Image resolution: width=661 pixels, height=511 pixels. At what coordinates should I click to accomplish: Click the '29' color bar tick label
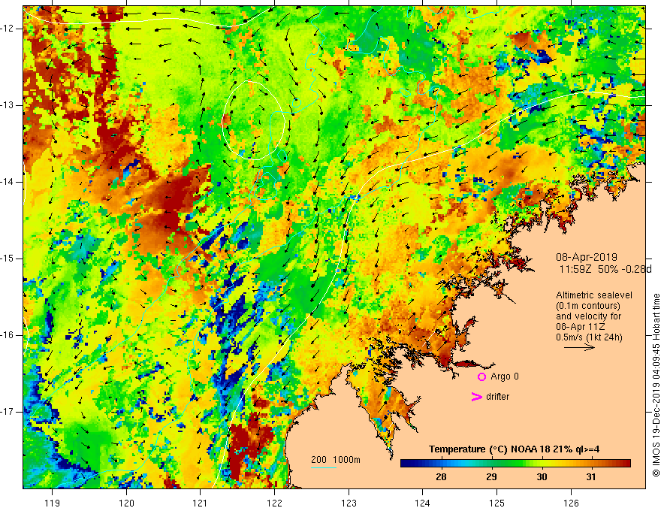(x=491, y=477)
